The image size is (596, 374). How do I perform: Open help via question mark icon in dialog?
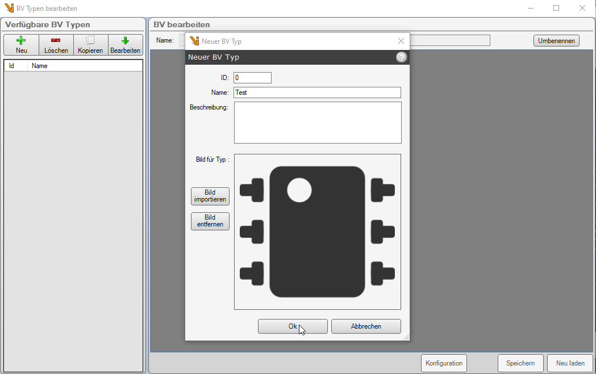[x=401, y=57]
